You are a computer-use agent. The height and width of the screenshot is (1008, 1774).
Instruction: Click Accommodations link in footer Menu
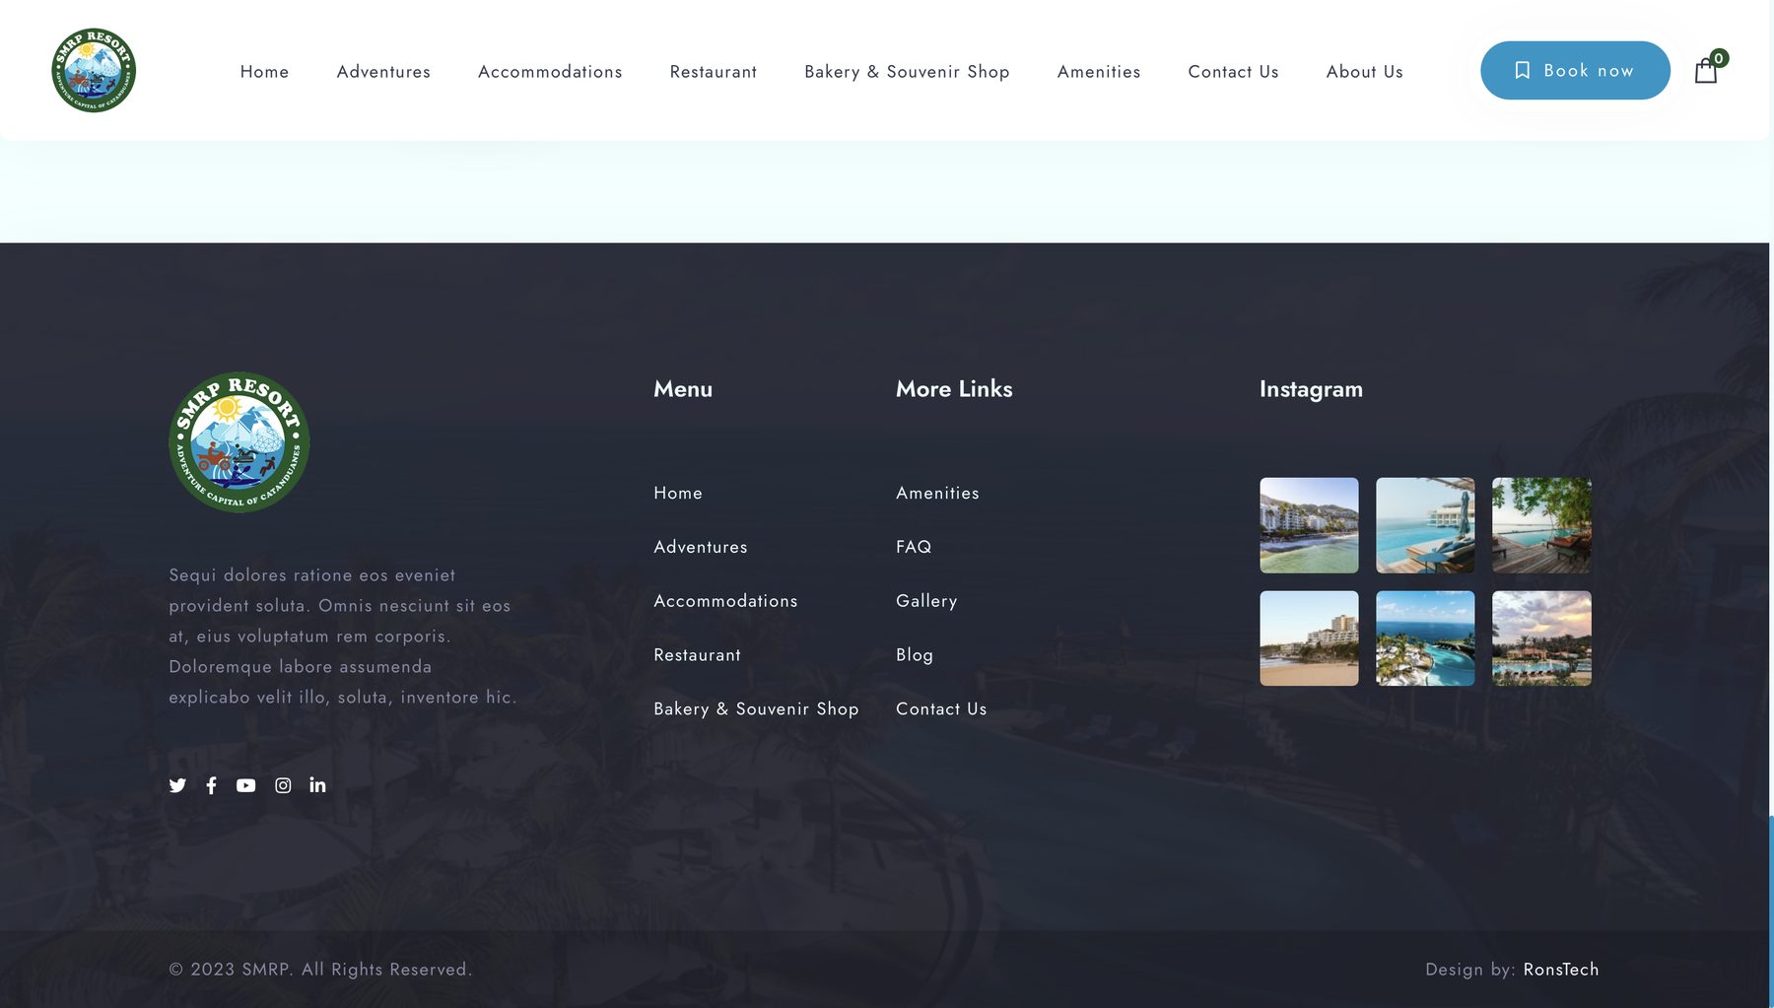point(725,601)
